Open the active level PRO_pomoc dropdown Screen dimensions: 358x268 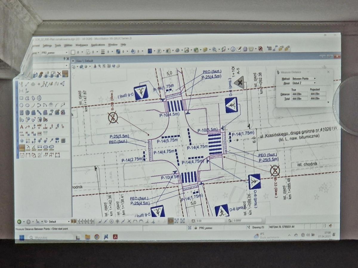point(54,52)
